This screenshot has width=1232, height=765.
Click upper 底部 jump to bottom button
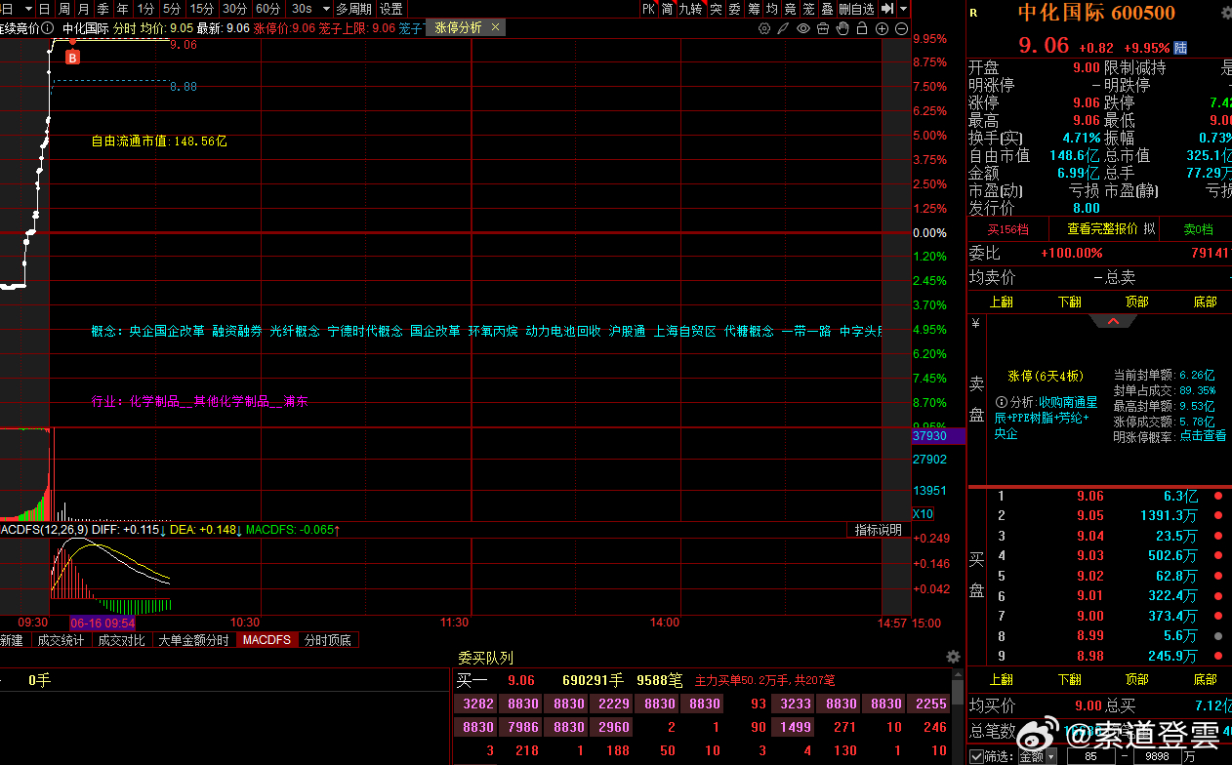tap(1205, 302)
